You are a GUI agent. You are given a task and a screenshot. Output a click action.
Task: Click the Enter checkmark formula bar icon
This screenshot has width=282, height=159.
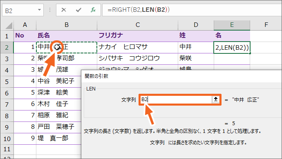pos(78,10)
